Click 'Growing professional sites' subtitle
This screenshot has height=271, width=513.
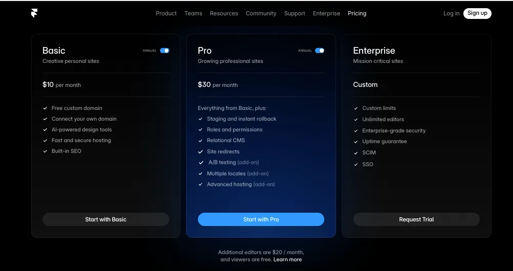coord(230,61)
